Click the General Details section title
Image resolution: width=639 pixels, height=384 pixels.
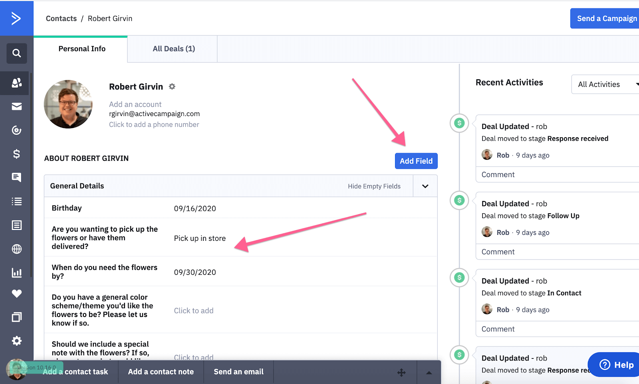[x=77, y=186]
